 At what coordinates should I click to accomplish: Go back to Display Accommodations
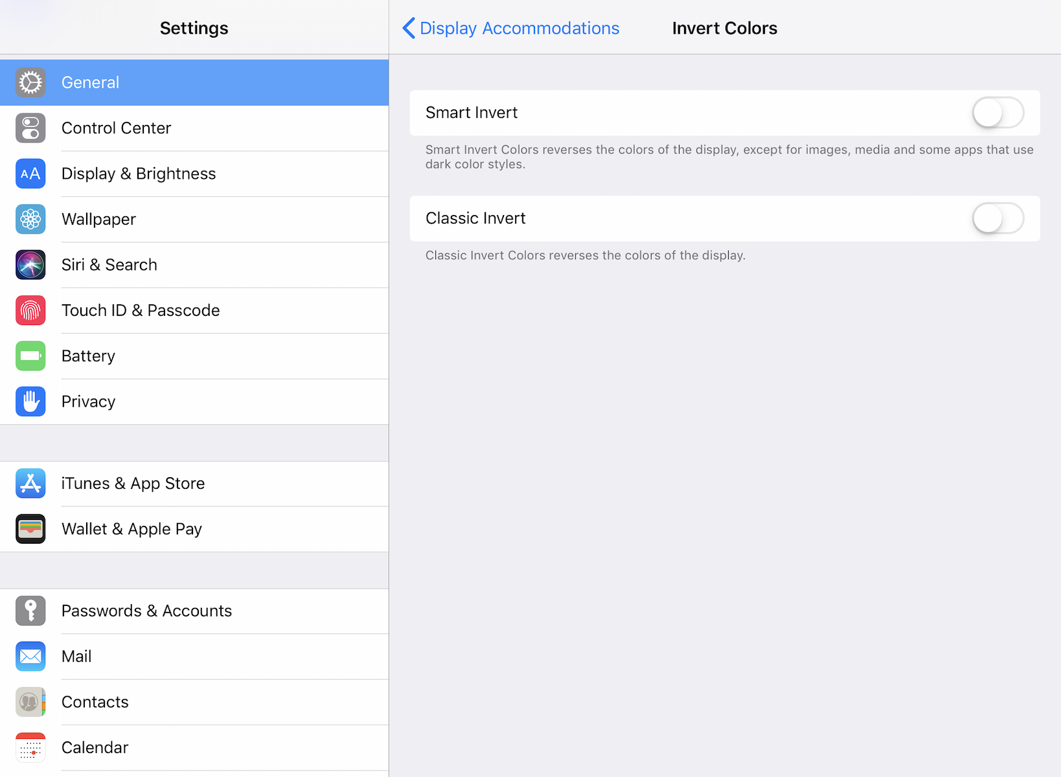(x=511, y=28)
